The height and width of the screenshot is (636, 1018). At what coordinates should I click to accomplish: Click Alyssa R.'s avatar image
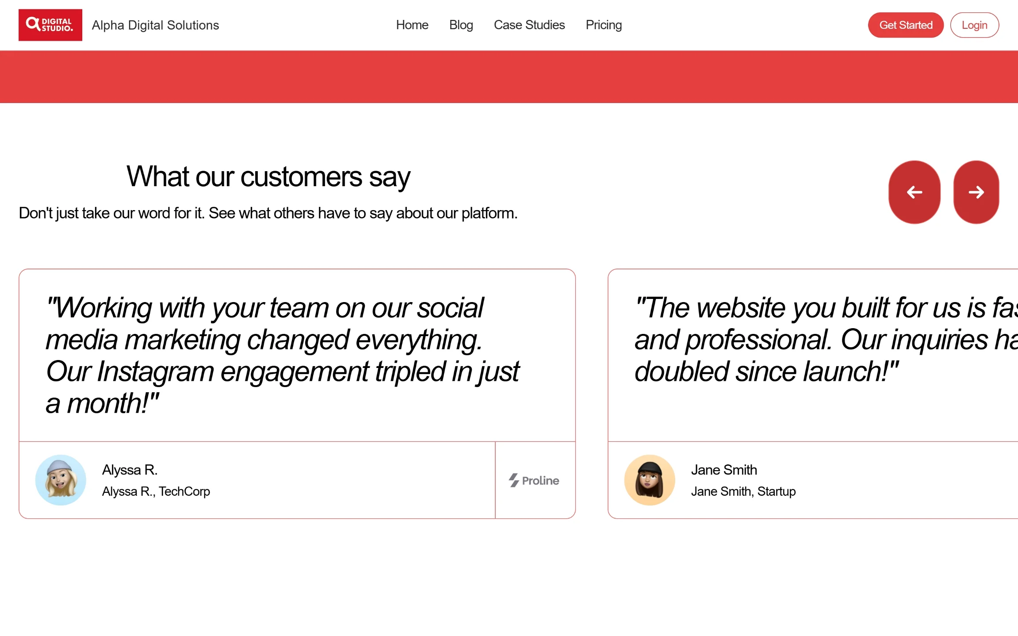click(x=61, y=480)
